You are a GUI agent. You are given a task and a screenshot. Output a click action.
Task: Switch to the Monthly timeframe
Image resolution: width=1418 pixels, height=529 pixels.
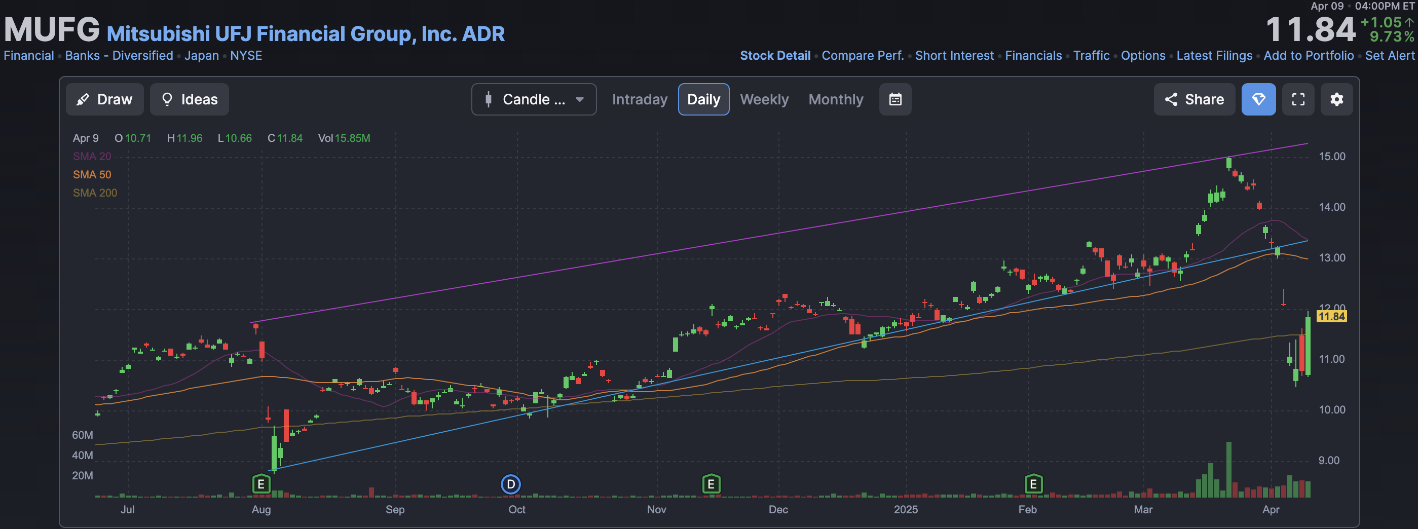click(836, 99)
